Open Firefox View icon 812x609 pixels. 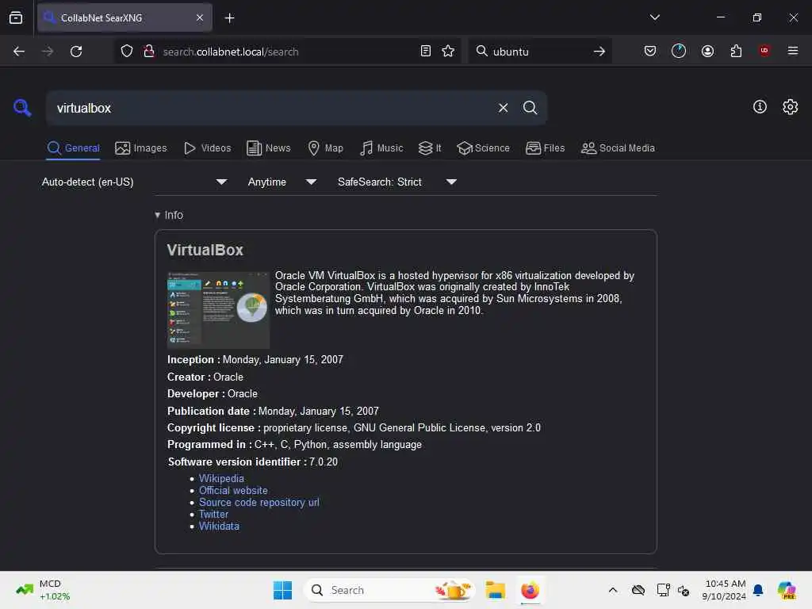point(16,18)
